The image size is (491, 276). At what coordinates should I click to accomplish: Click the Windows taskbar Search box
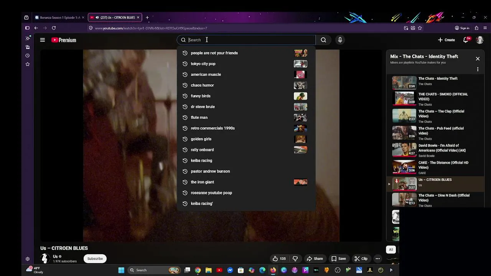154,270
